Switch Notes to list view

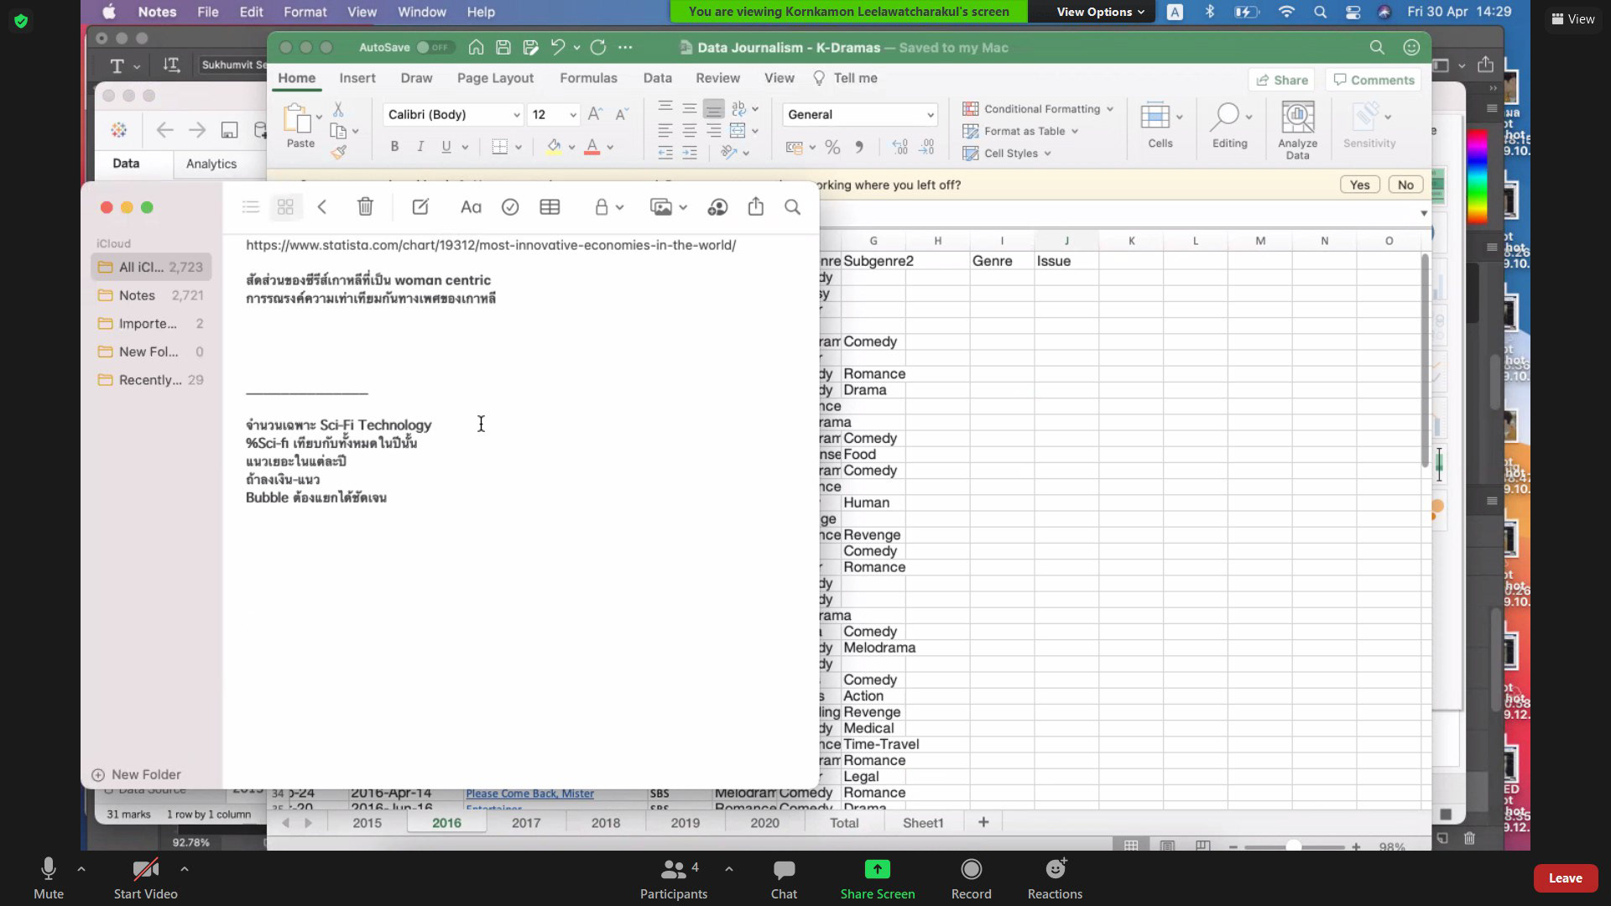(x=250, y=207)
